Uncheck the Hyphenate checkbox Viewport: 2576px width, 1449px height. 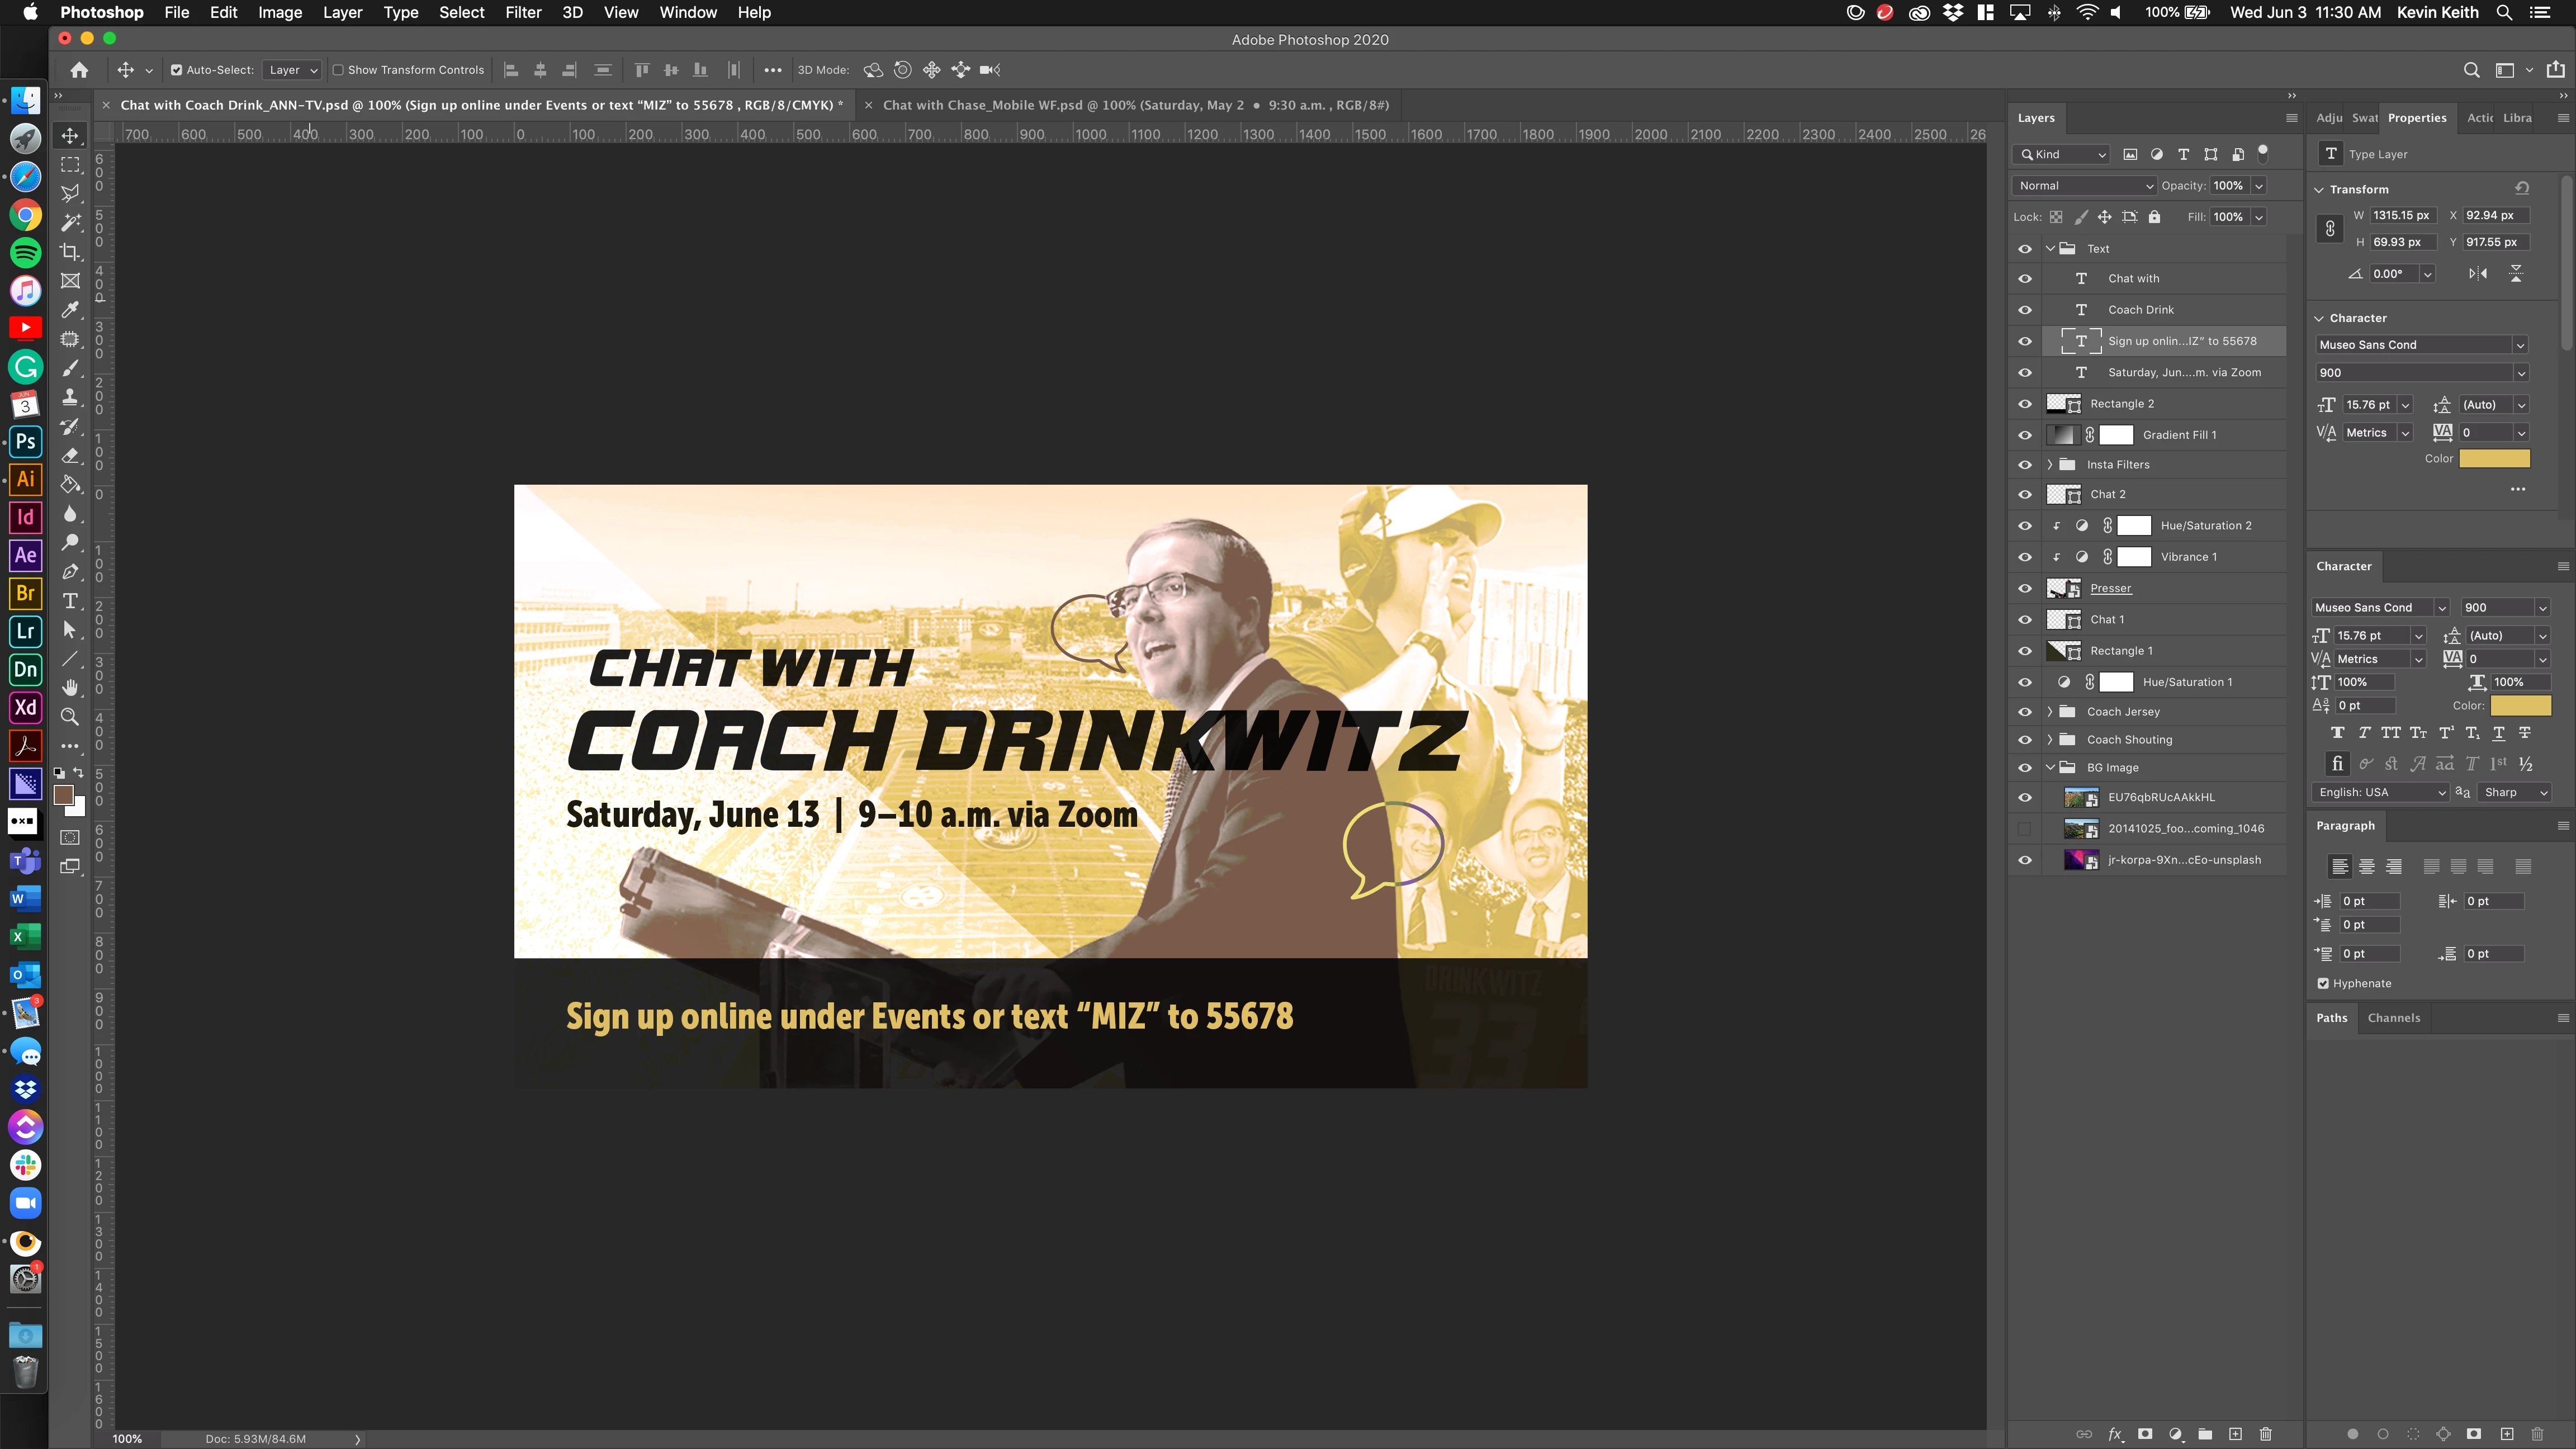2323,983
